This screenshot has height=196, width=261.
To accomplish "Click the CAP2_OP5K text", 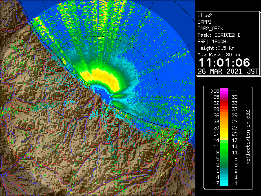I will pos(210,29).
